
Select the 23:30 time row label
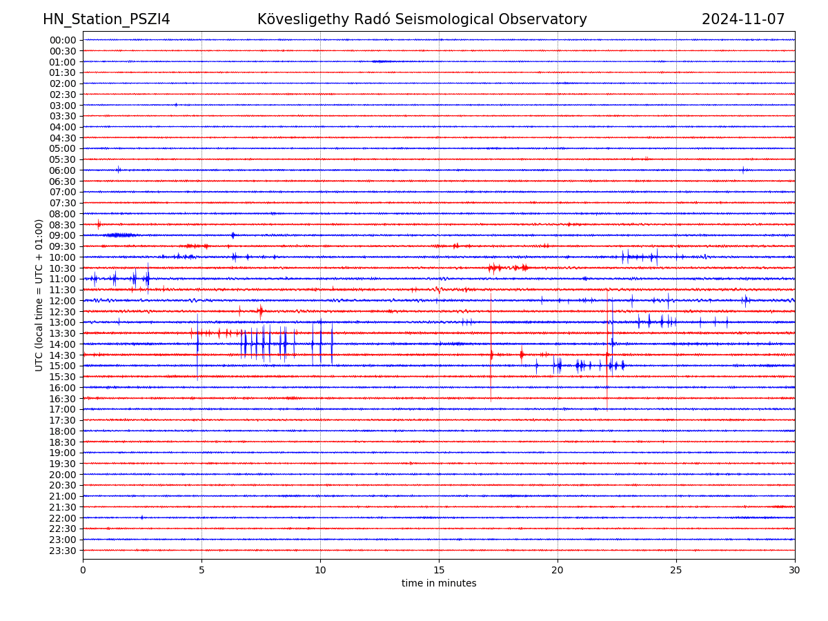[x=63, y=551]
